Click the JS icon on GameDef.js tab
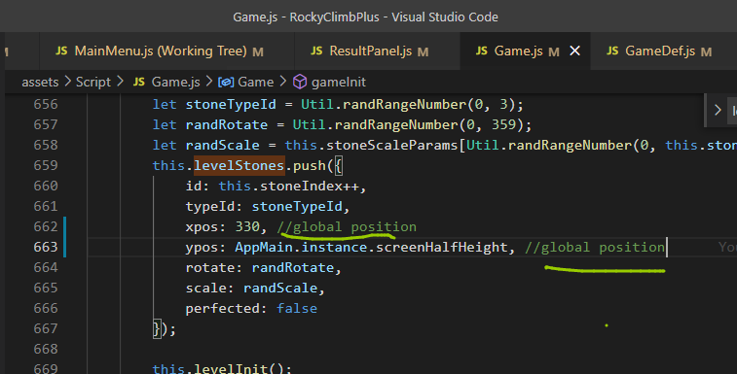 tap(612, 51)
